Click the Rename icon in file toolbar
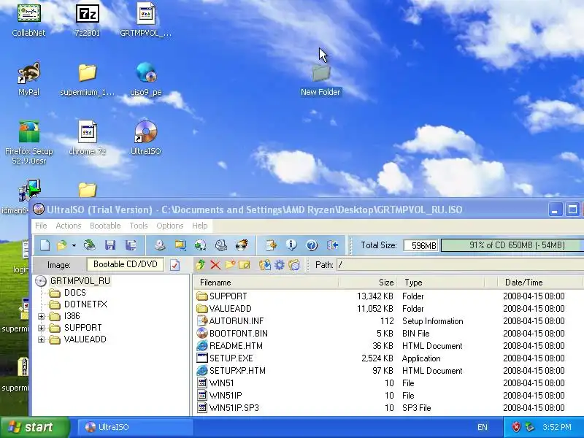The height and width of the screenshot is (438, 584). point(245,265)
